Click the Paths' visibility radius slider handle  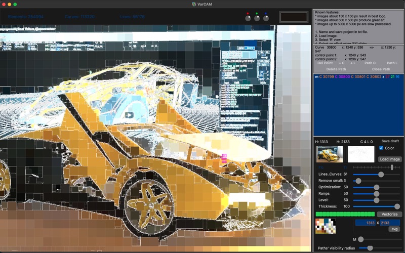[370, 248]
